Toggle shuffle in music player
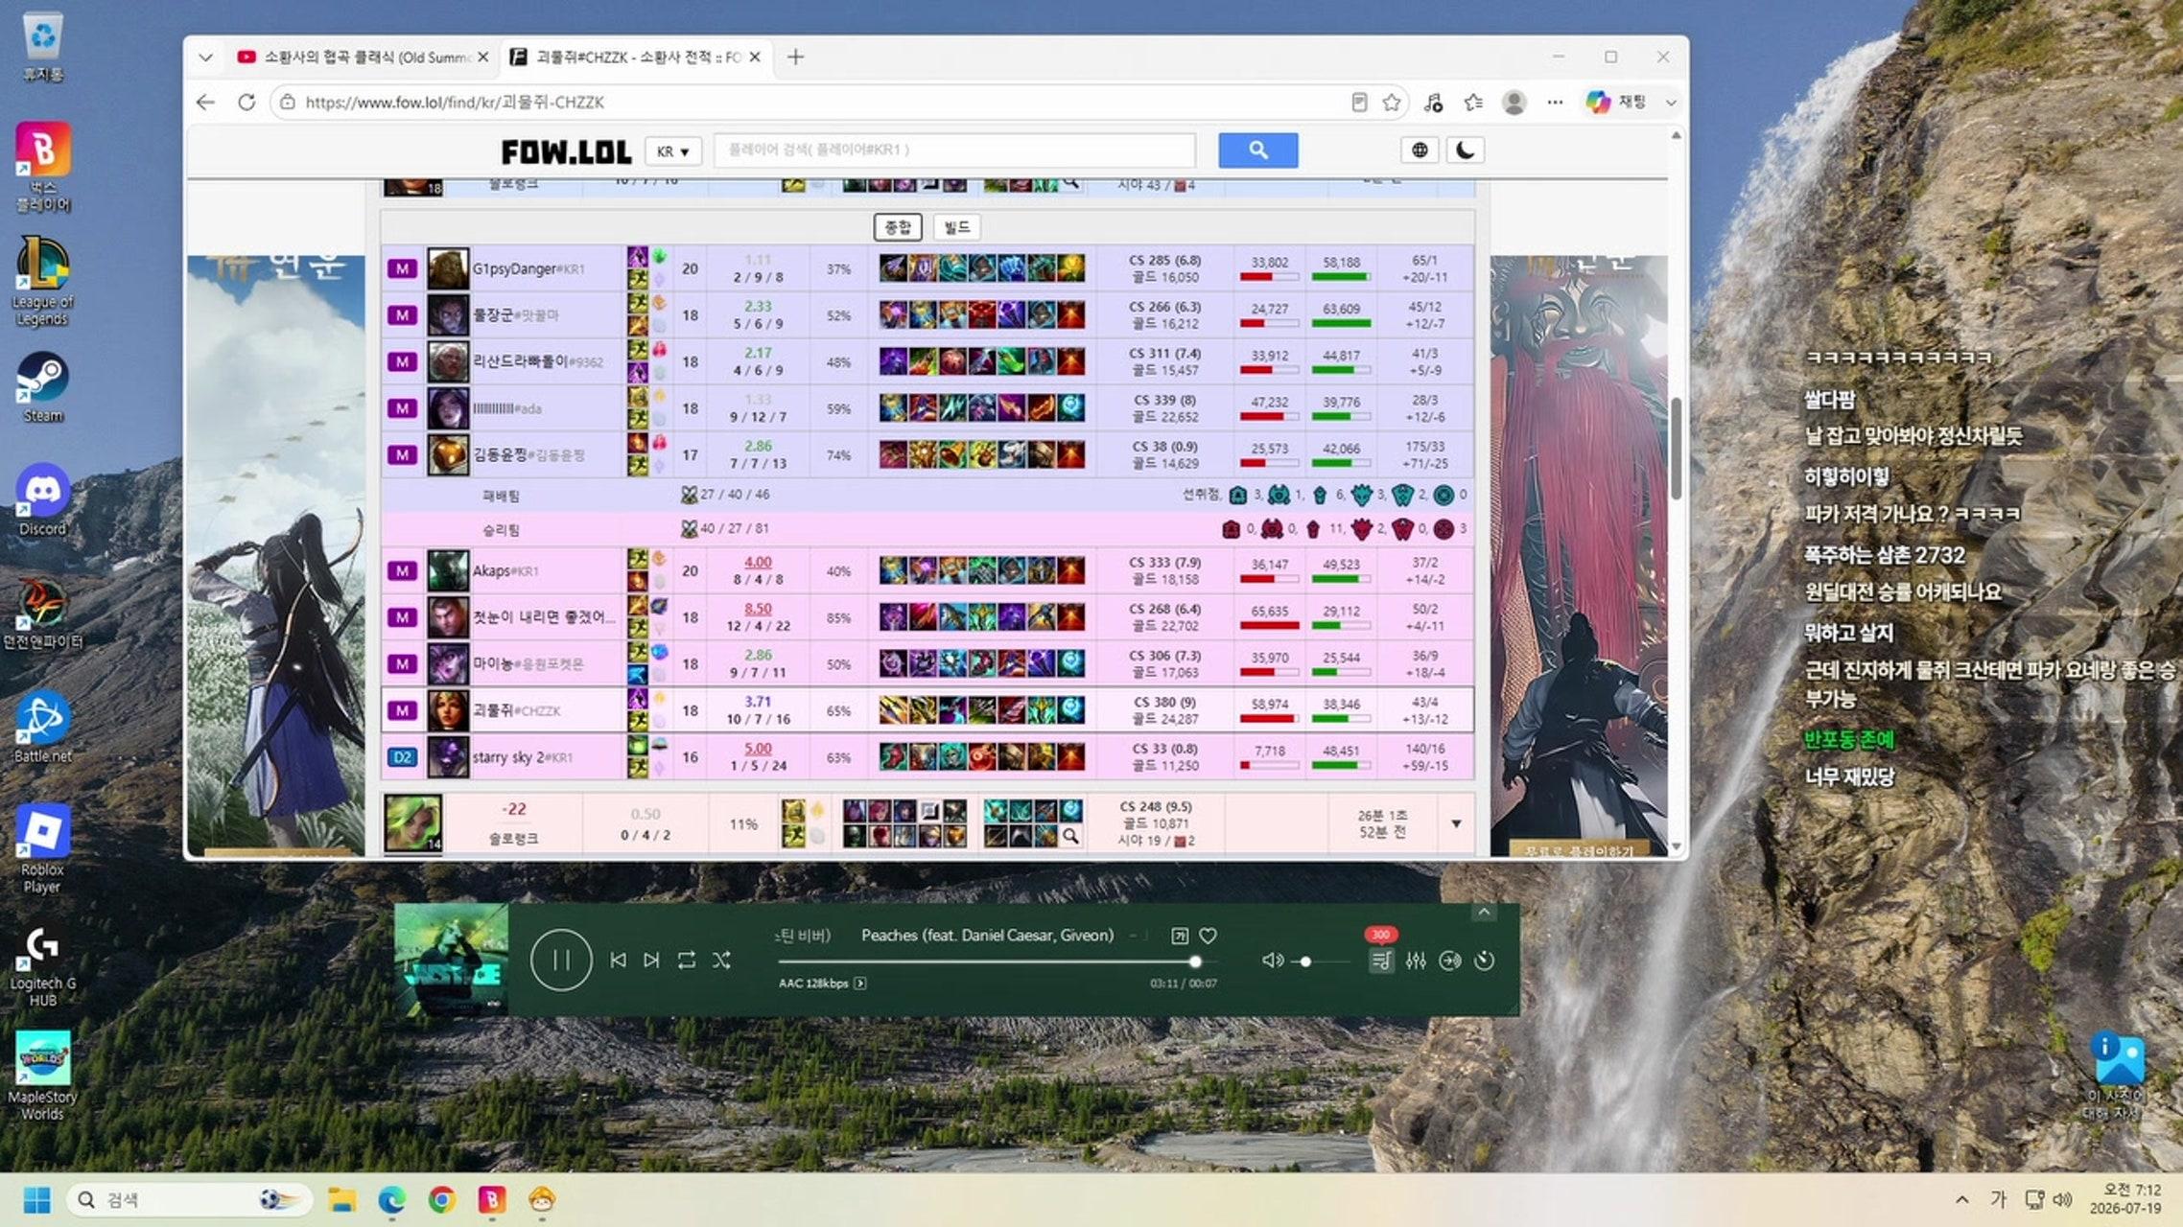Viewport: 2183px width, 1227px height. 721,960
